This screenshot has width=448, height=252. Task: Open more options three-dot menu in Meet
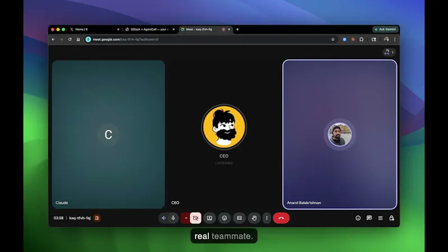pos(267,218)
